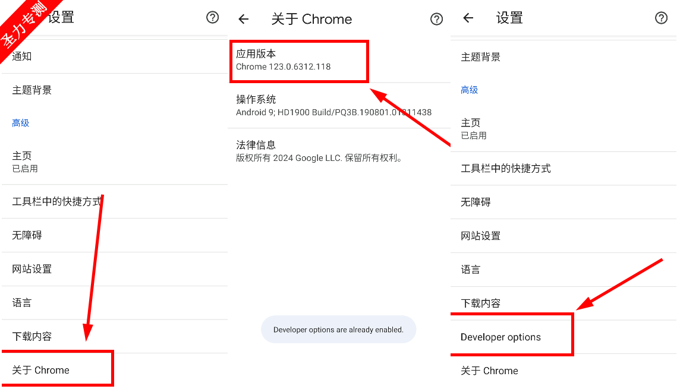Click 高级 header in left Settings panel
680x389 pixels.
[x=20, y=123]
